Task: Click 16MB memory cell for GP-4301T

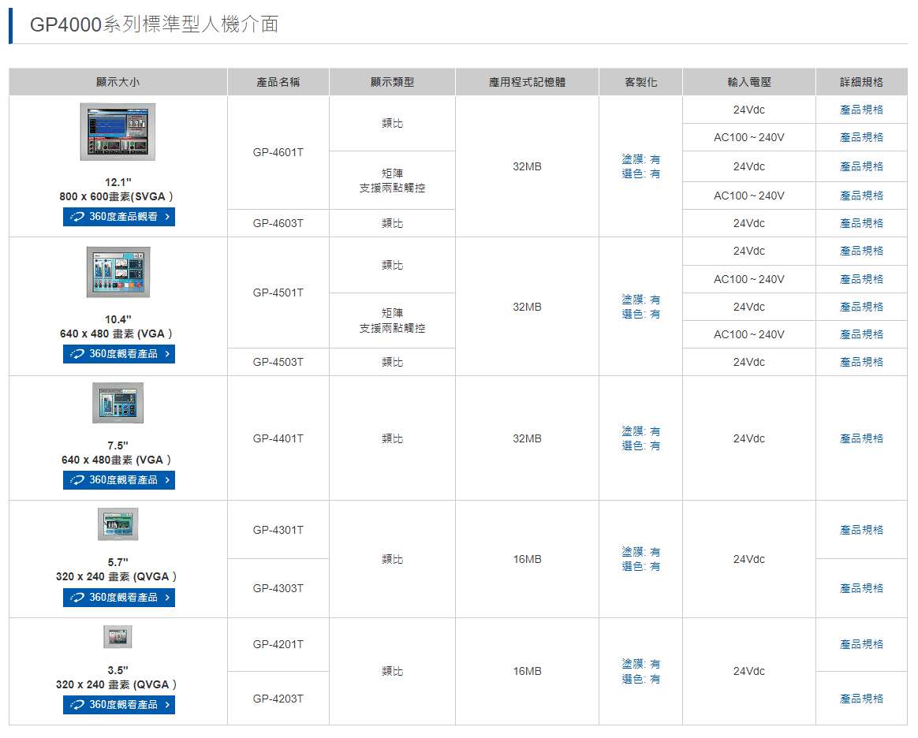Action: 527,559
